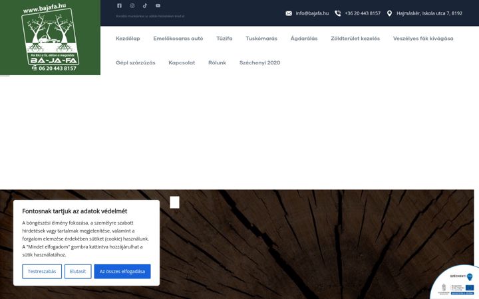The image size is (479, 299).
Task: Click the white square on the wood banner
Action: point(175,203)
